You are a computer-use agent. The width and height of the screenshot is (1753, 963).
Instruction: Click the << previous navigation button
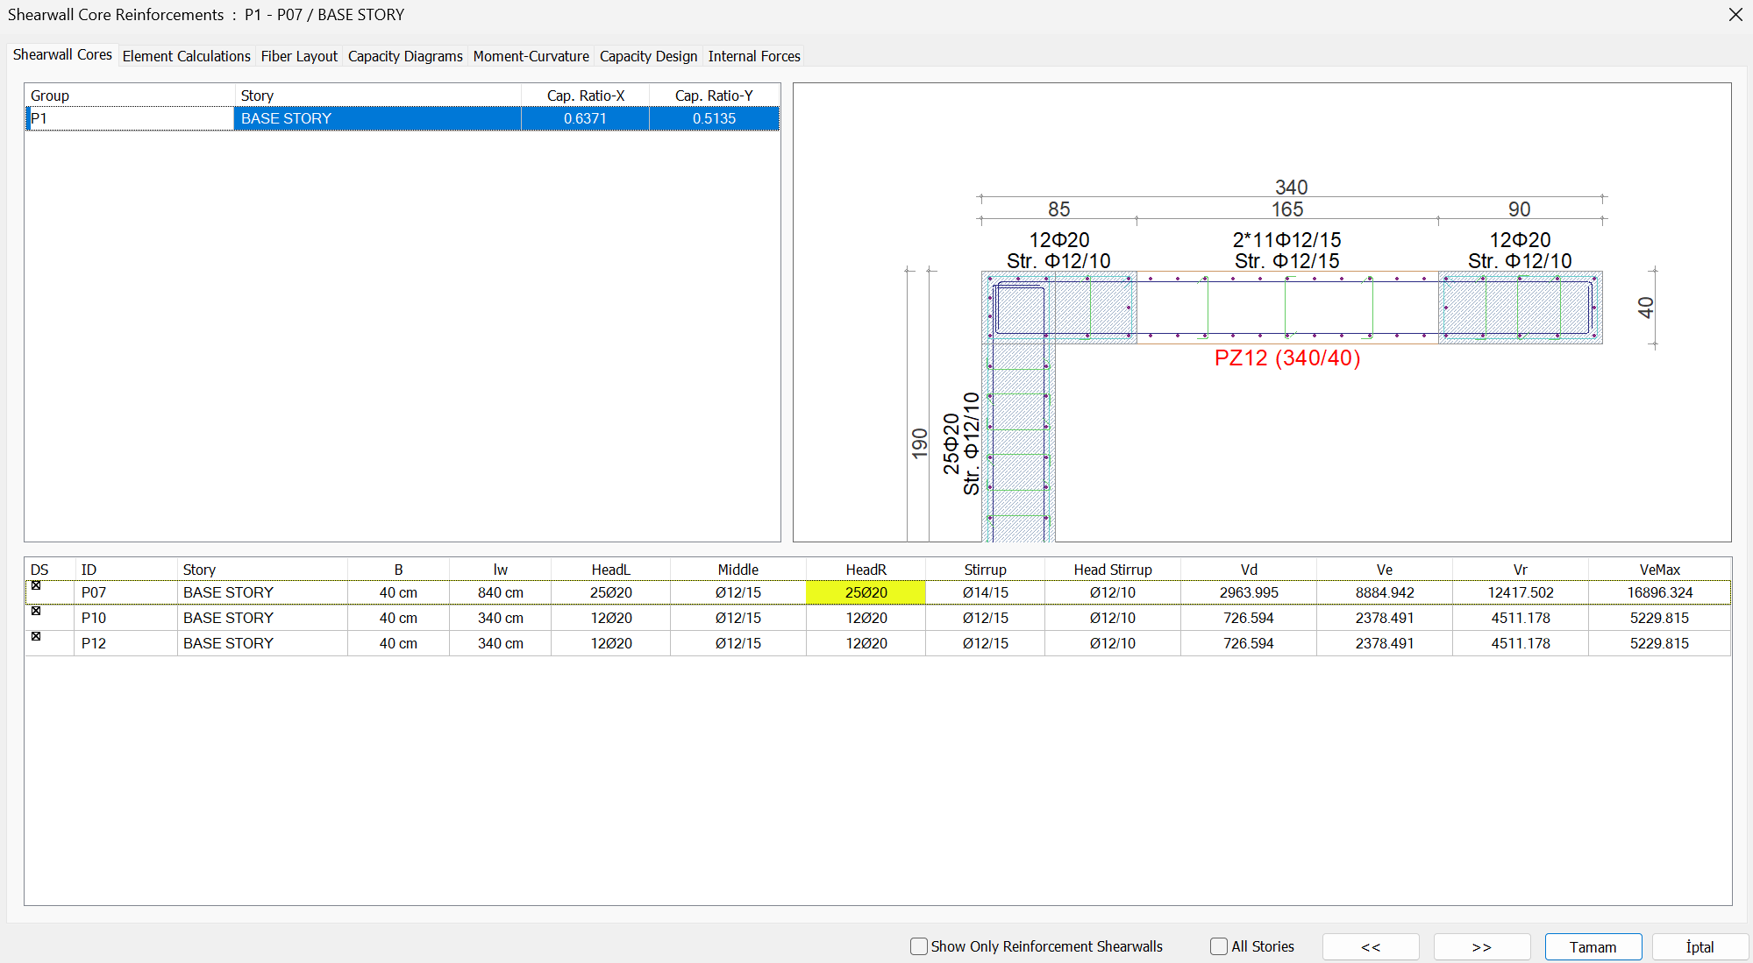click(1371, 946)
